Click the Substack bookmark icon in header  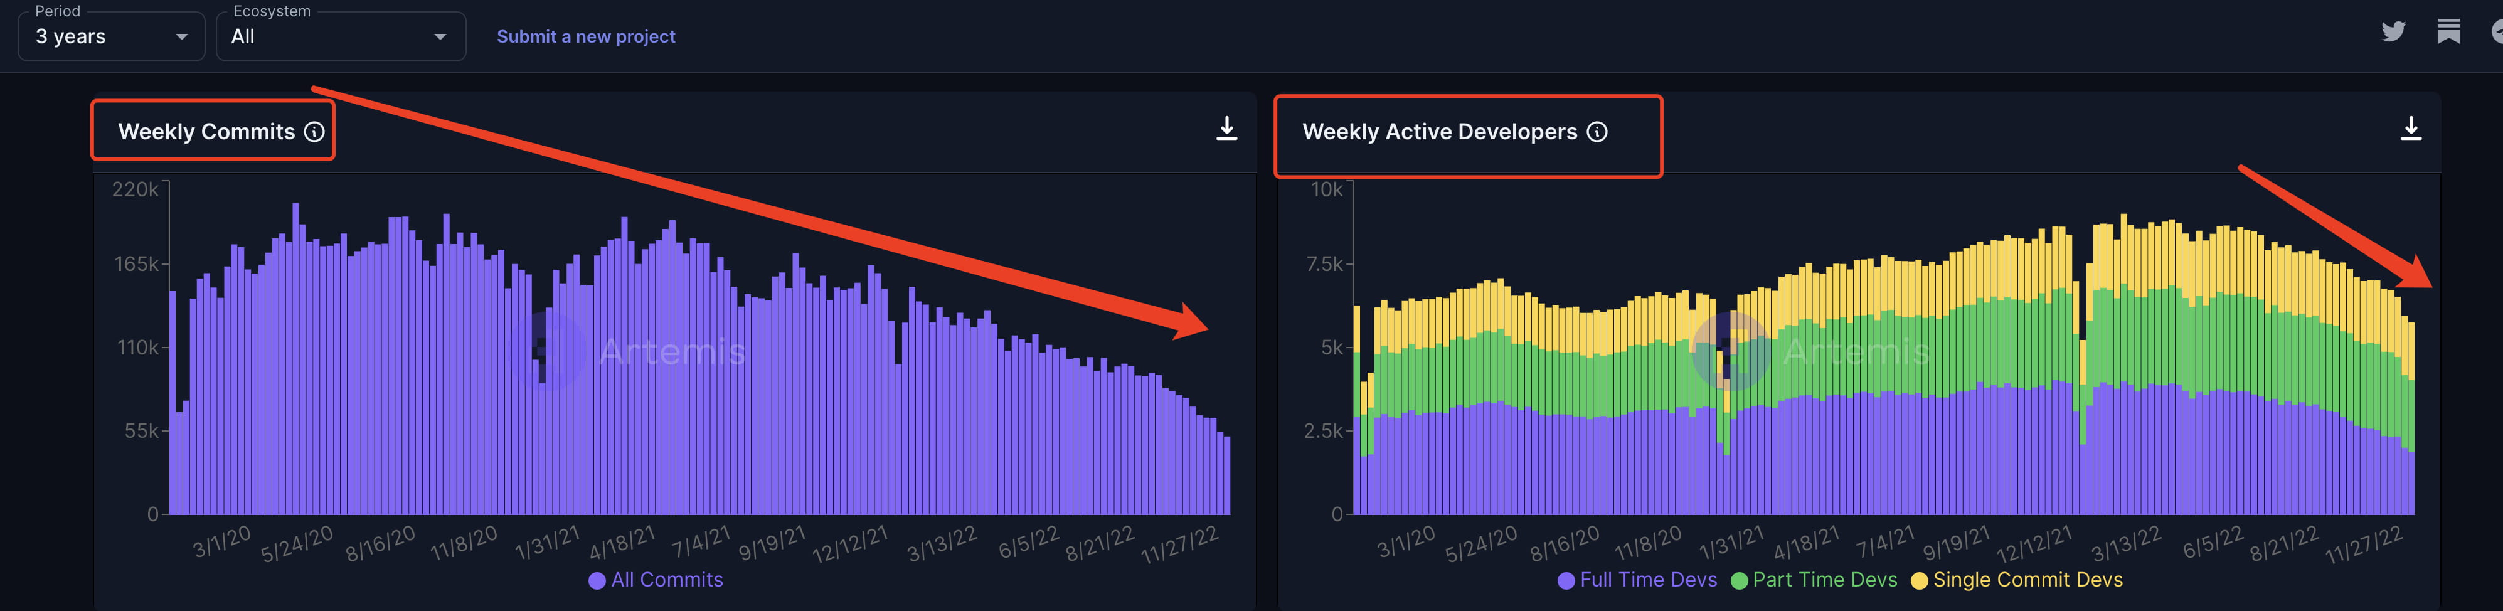(2448, 32)
